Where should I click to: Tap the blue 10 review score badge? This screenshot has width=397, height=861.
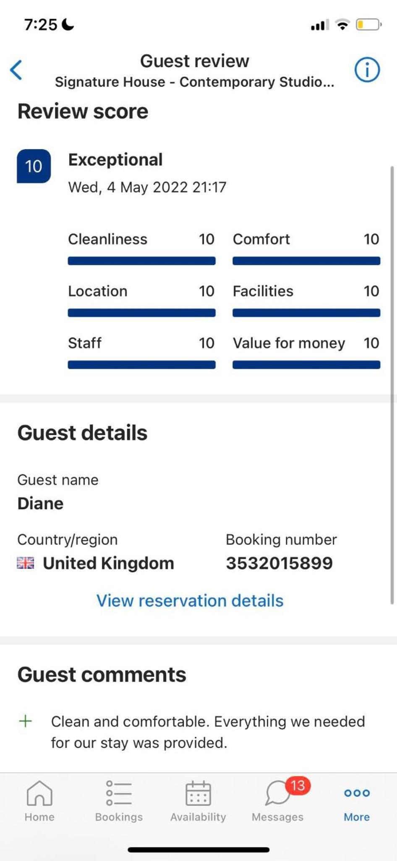[34, 166]
